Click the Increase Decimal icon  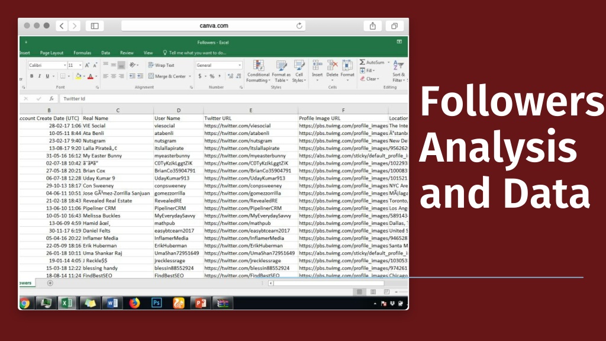pos(231,76)
